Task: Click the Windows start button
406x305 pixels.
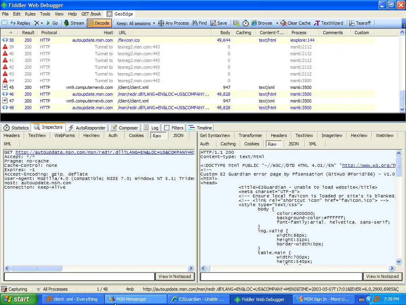Action: pyautogui.click(x=19, y=299)
